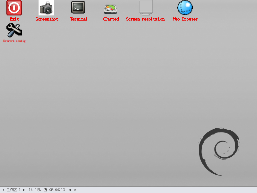The width and height of the screenshot is (257, 193).
Task: Open the Terminal desktop icon
Action: tap(78, 7)
